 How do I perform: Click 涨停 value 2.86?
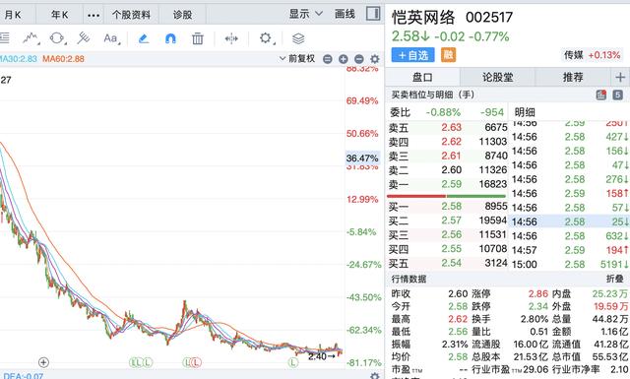tap(538, 293)
